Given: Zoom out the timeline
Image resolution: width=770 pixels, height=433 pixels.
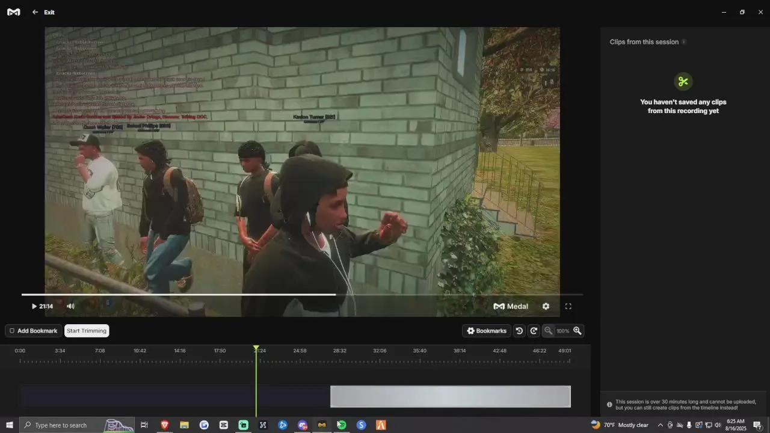Looking at the screenshot, I should click(548, 331).
